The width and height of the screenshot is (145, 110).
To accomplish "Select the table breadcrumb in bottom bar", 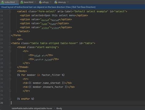I will pyautogui.click(x=32, y=108).
